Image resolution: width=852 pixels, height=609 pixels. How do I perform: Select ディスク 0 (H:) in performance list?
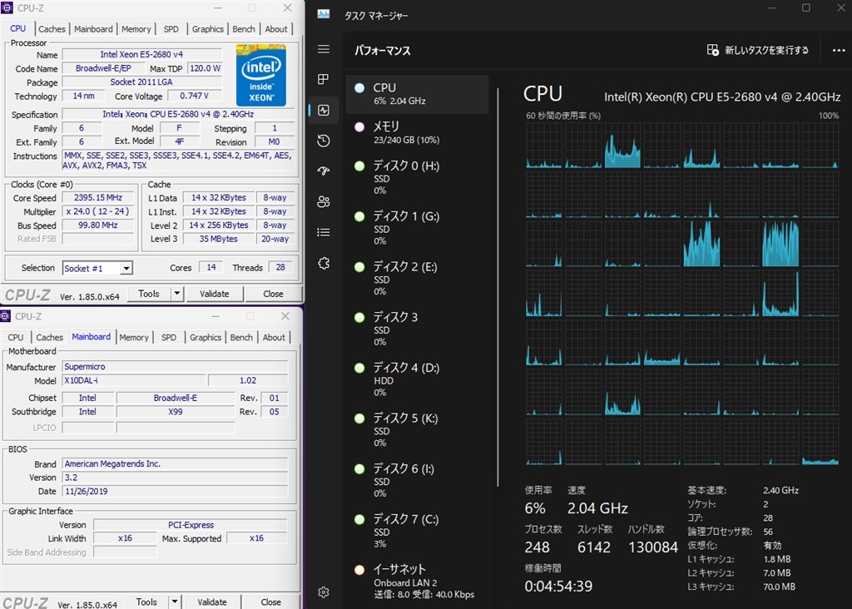pos(417,178)
